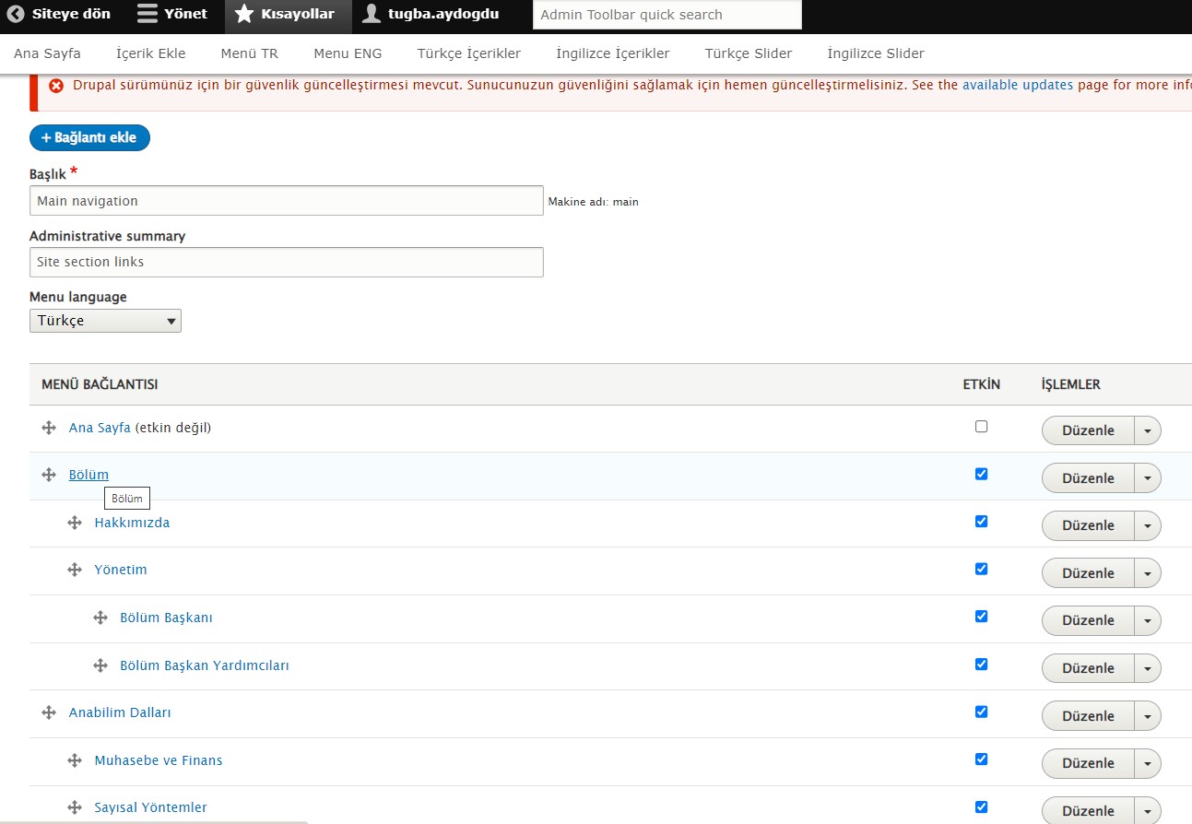Expand Düzenle dropdown arrow for Bölüm
This screenshot has height=824, width=1192.
pyautogui.click(x=1148, y=478)
